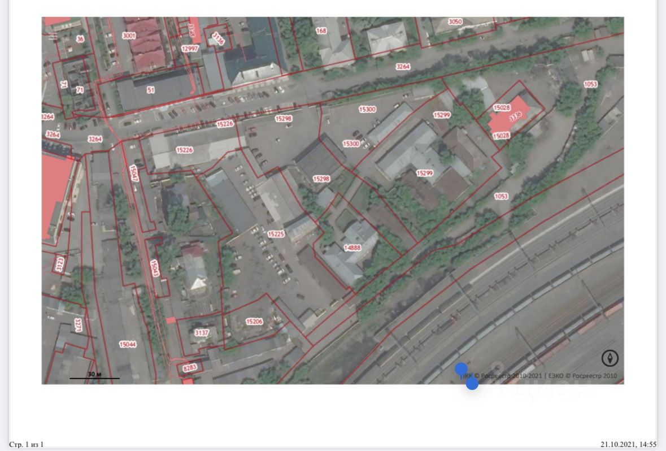Select vertical parcel label 15047
The width and height of the screenshot is (666, 451).
coord(134,174)
